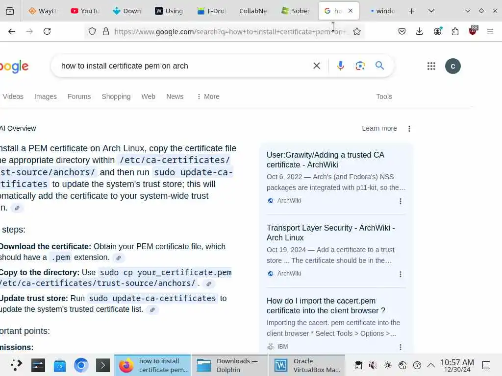
Task: Open Transport Layer Security ArchWiki link
Action: pyautogui.click(x=331, y=233)
